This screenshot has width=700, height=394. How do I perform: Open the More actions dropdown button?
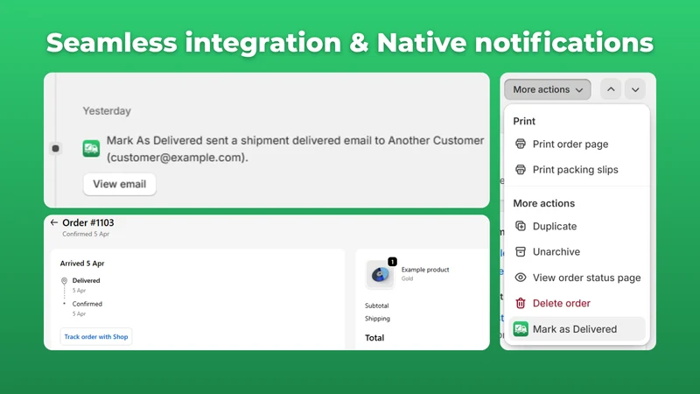pos(548,89)
